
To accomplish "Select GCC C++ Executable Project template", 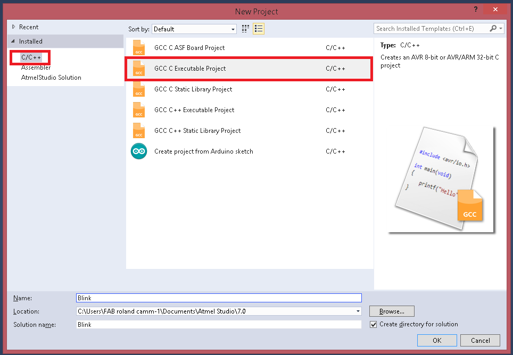I will click(x=249, y=109).
